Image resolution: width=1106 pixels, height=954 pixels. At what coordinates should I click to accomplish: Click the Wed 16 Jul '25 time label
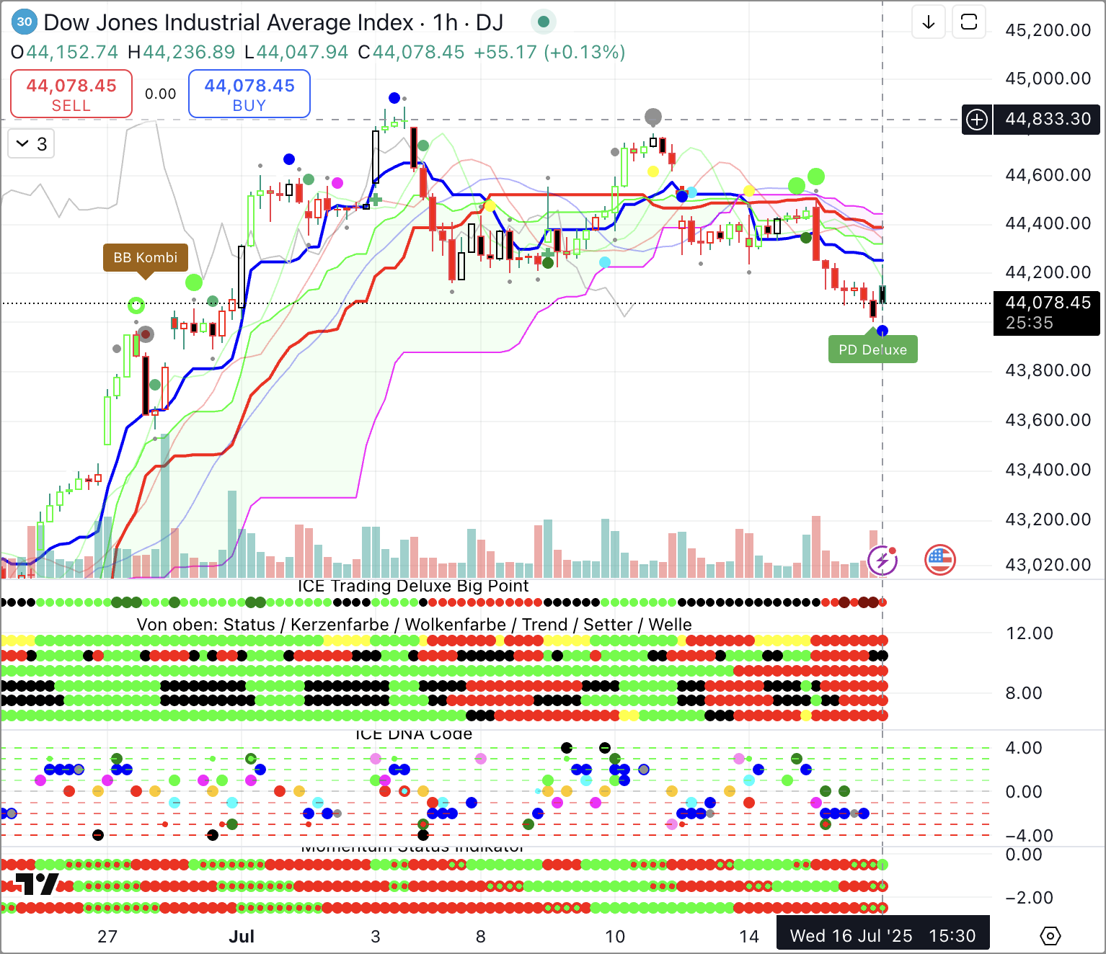[x=882, y=936]
